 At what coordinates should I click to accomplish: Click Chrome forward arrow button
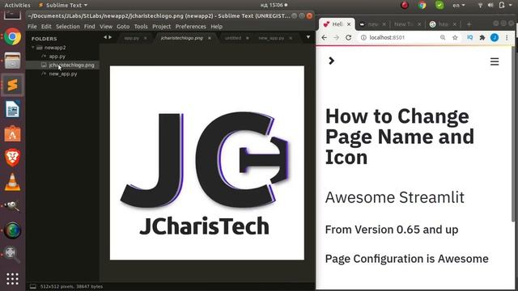click(336, 38)
